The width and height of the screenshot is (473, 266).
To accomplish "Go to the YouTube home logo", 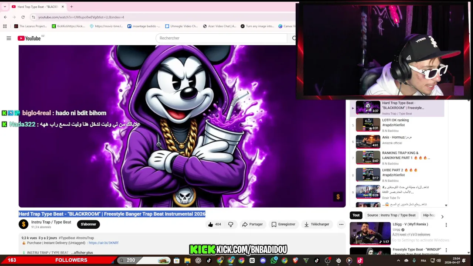I will click(x=29, y=38).
